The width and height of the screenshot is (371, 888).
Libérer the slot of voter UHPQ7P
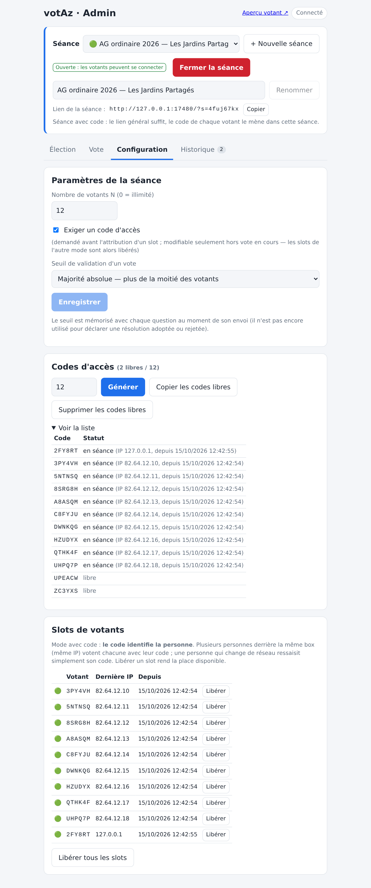point(216,819)
